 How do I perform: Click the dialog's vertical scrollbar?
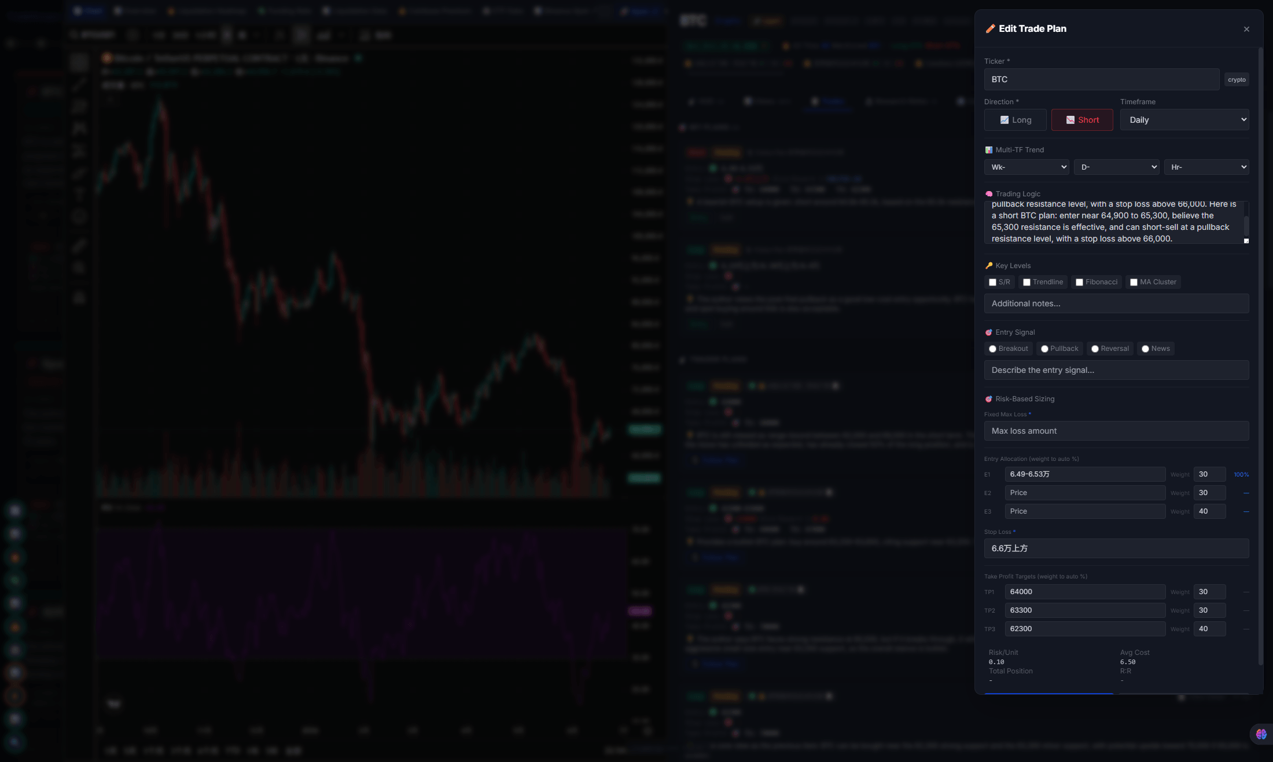1260,356
